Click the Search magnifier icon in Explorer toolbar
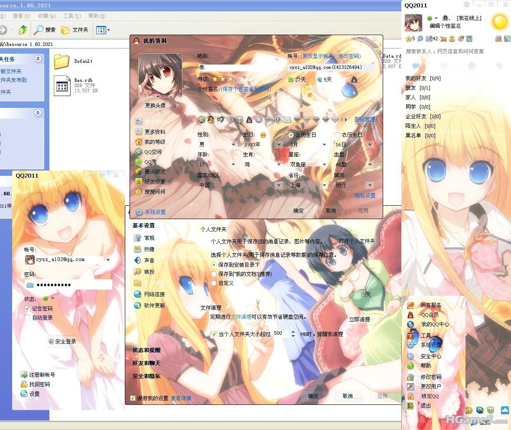 point(39,29)
